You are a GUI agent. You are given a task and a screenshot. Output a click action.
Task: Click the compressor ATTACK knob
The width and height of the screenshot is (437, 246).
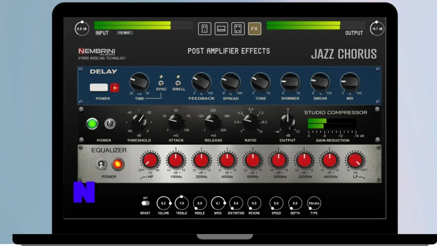[x=176, y=122]
